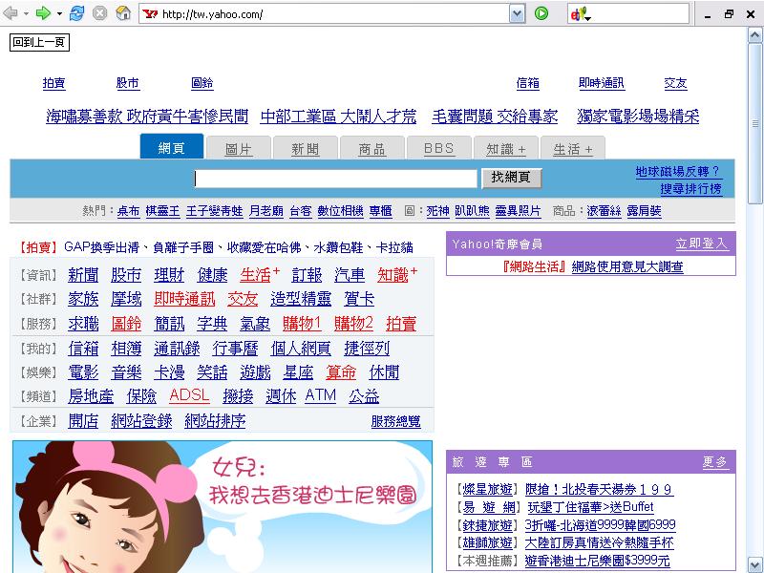764x573 pixels.
Task: Click the 找網頁 search button
Action: coord(511,178)
